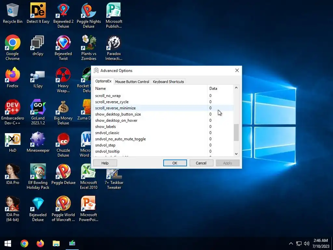333x250 pixels.
Task: Switch to Mouse Button Control tab
Action: coord(132,82)
